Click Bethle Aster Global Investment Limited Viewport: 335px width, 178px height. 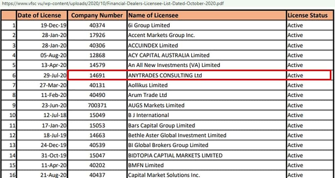pos(177,135)
